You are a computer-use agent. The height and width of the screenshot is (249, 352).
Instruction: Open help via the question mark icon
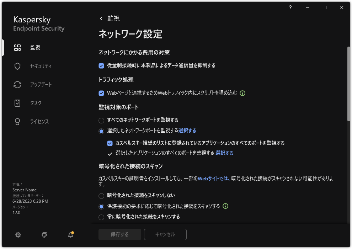tap(290, 7)
